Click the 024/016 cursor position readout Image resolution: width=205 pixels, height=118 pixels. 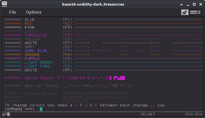[194, 114]
